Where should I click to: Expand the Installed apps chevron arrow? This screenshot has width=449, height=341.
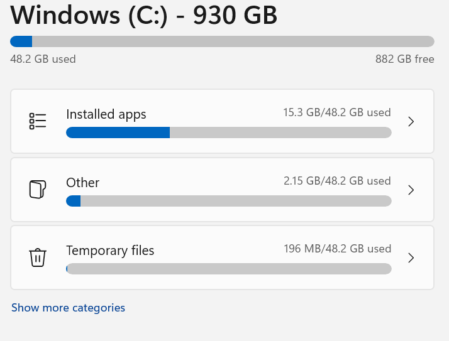pyautogui.click(x=411, y=121)
